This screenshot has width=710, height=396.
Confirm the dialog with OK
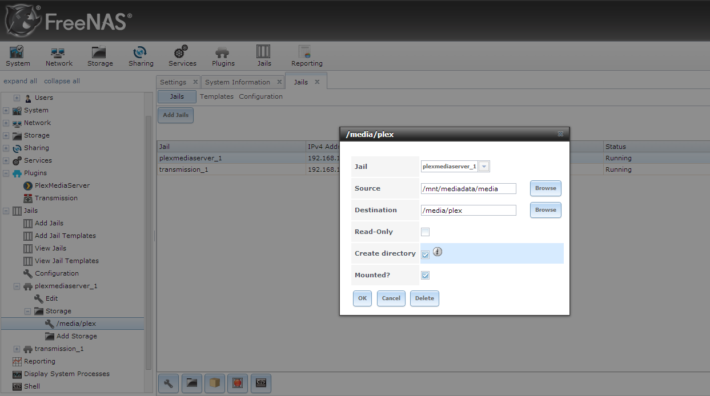point(362,298)
